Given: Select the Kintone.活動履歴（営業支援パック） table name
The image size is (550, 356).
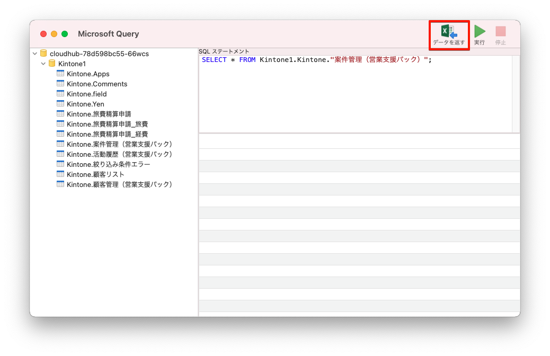Looking at the screenshot, I should [x=120, y=154].
